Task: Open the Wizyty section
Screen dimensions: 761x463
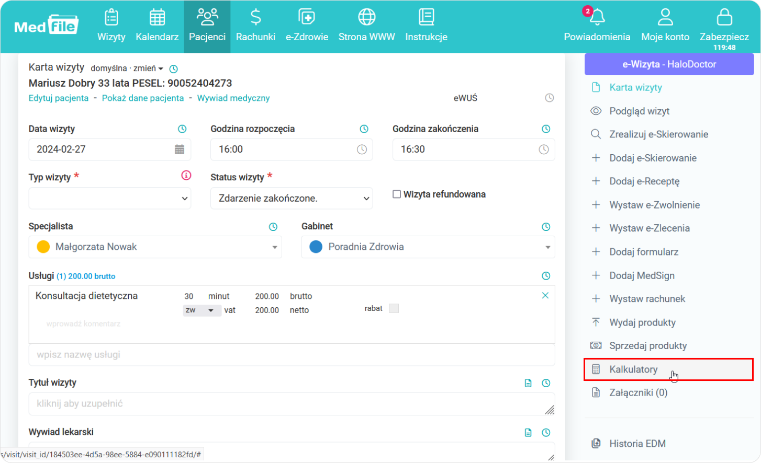Action: click(x=111, y=26)
